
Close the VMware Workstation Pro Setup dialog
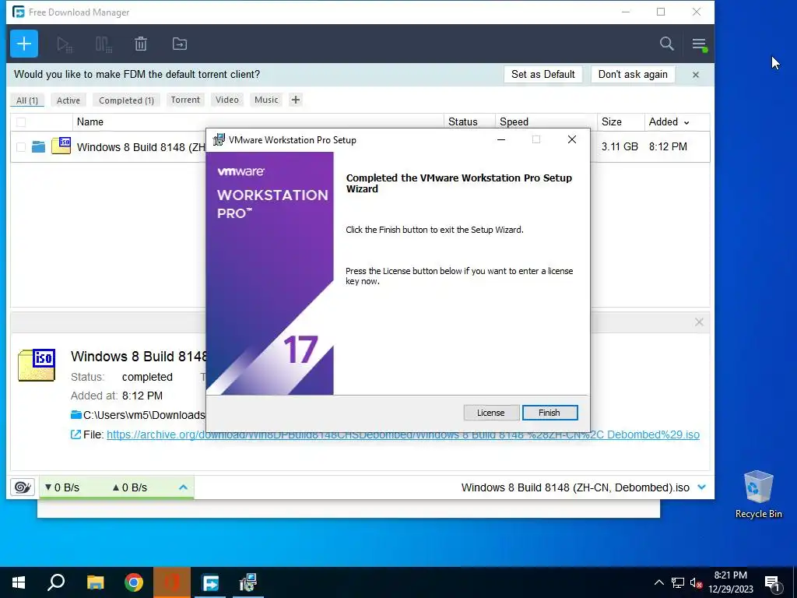point(572,139)
